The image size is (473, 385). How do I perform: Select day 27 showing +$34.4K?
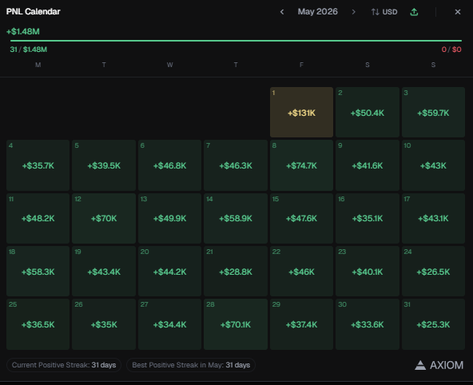(x=169, y=324)
